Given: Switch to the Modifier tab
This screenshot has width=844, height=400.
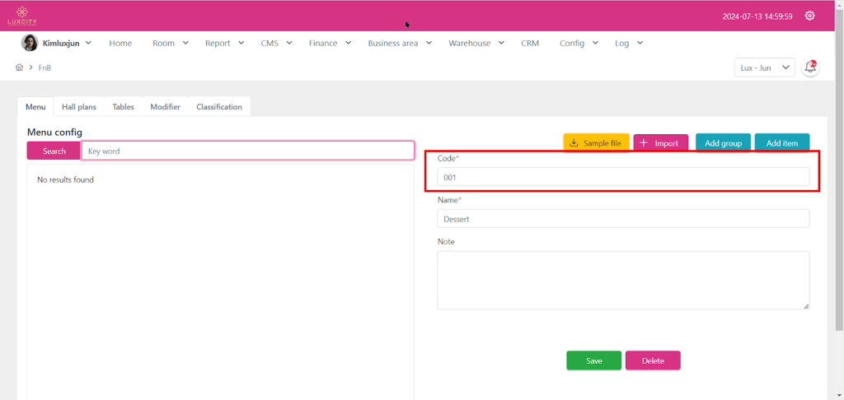Looking at the screenshot, I should [165, 107].
